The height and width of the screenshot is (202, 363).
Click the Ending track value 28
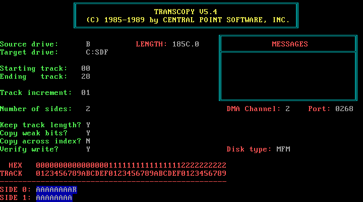86,76
